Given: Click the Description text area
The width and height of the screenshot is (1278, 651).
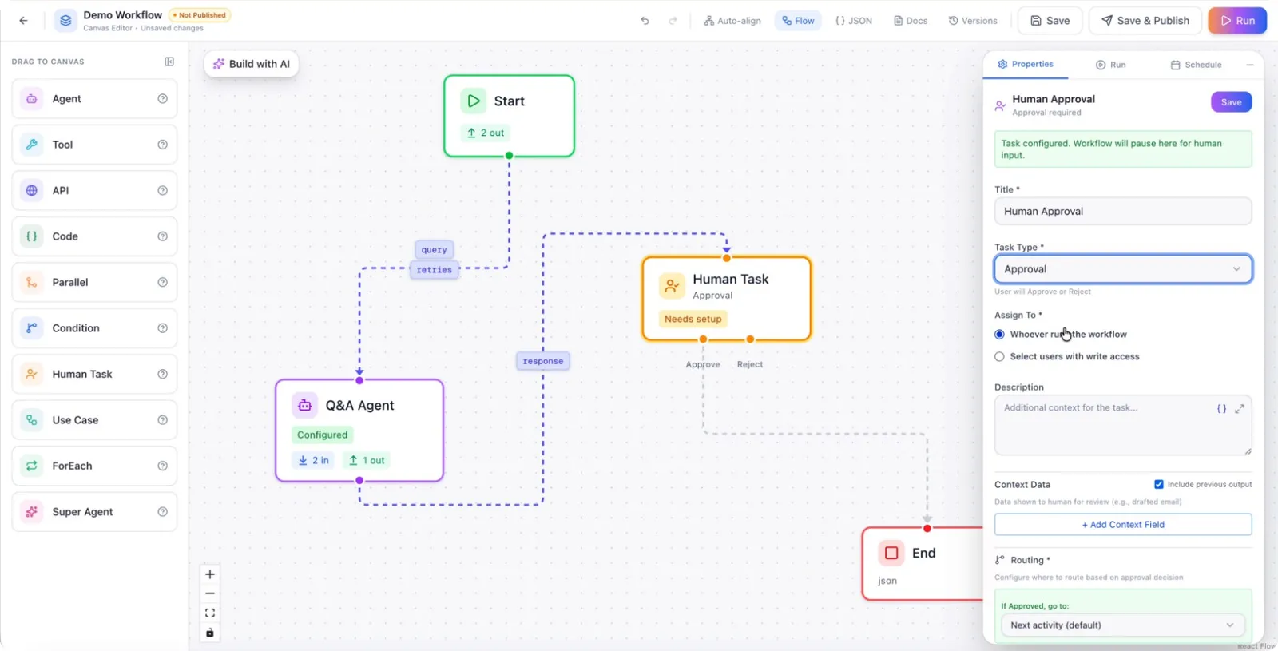Looking at the screenshot, I should 1123,426.
